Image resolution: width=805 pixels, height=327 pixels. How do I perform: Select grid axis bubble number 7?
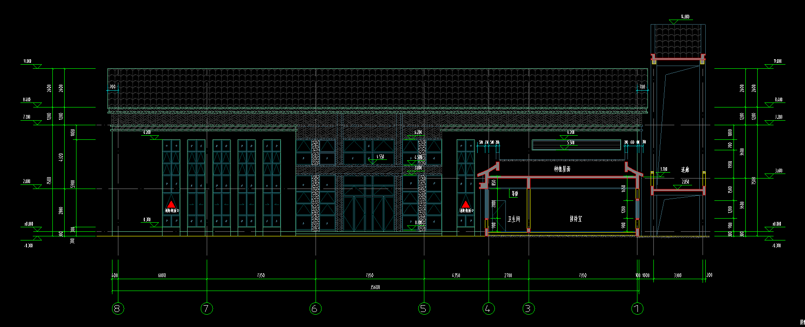207,309
